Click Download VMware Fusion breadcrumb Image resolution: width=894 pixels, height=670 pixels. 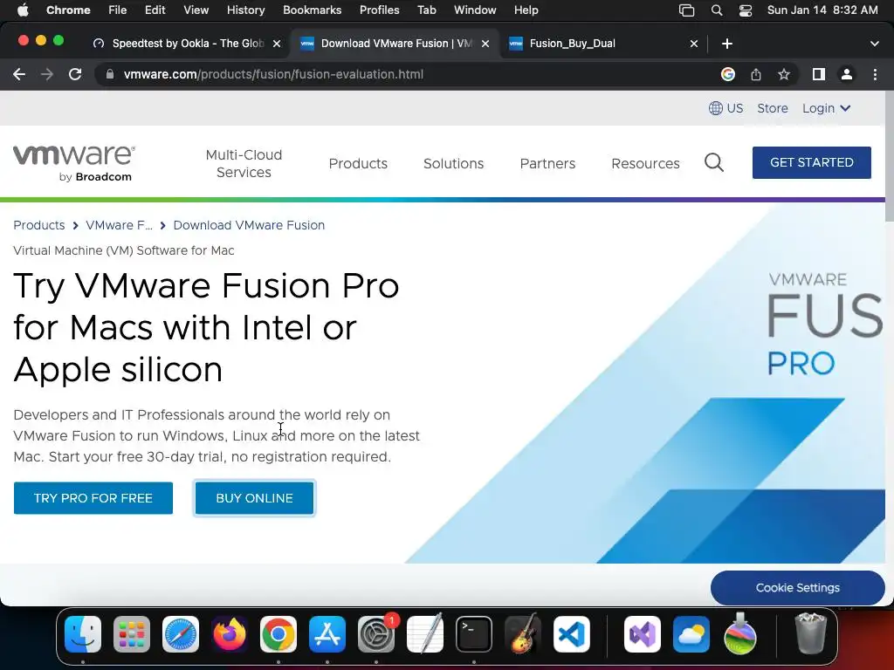(249, 225)
